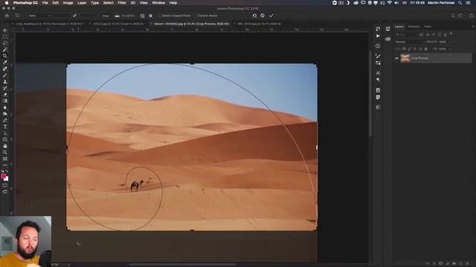The width and height of the screenshot is (476, 267).
Task: Select the Rectangular Marquee tool
Action: 5,36
